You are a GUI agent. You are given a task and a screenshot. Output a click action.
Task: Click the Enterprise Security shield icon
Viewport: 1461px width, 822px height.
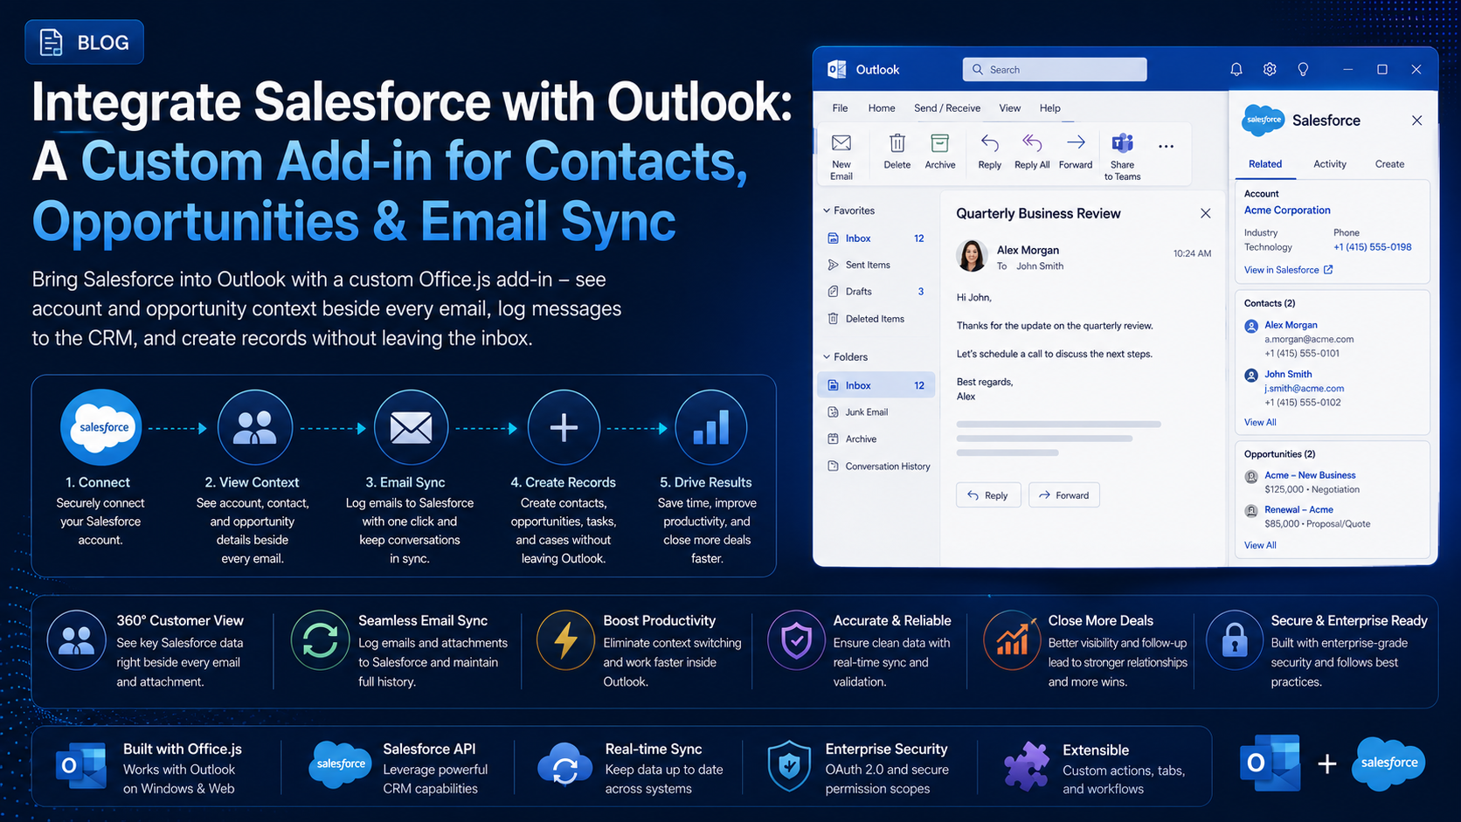click(x=789, y=766)
